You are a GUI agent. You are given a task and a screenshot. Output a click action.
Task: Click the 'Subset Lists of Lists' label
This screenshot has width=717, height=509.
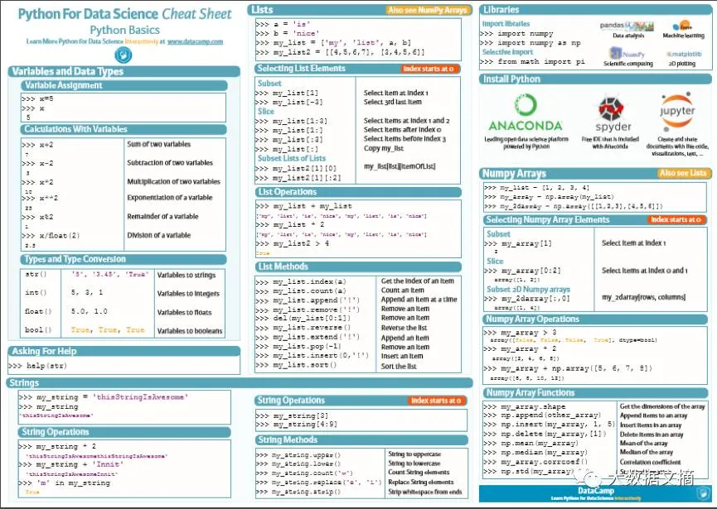(x=292, y=158)
